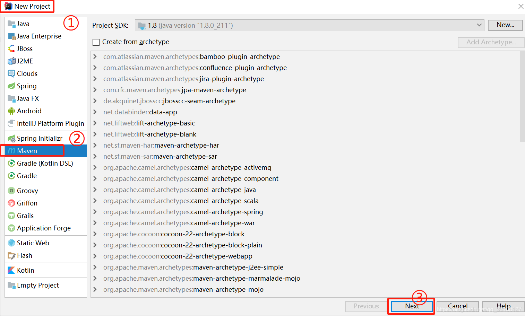Screen dimensions: 525x316
Task: Click the Empty Project folder icon
Action: 11,286
